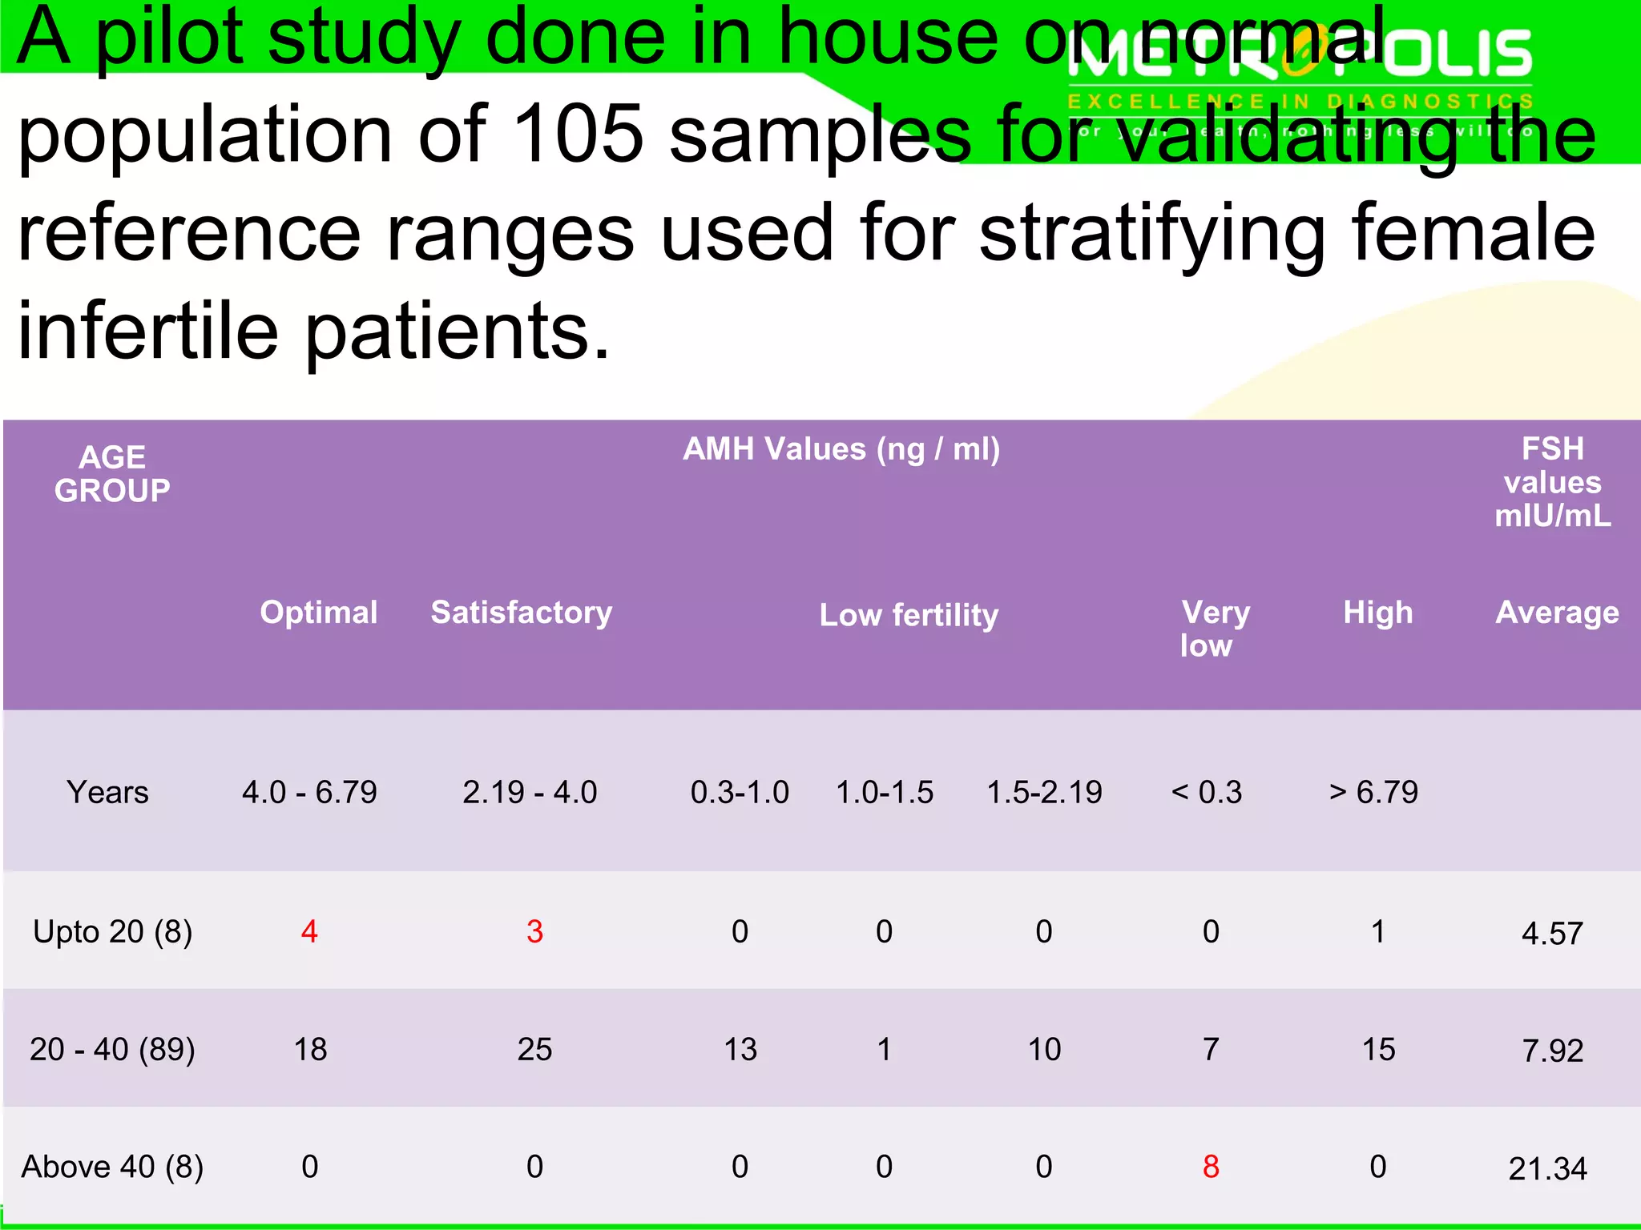Click the Above 40 (8) row label
The width and height of the screenshot is (1641, 1230).
tap(112, 1167)
